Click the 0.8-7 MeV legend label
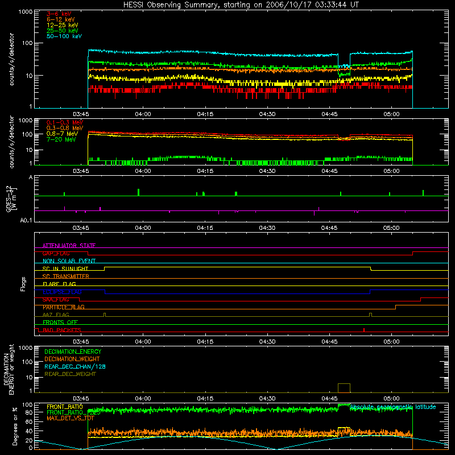 click(62, 134)
